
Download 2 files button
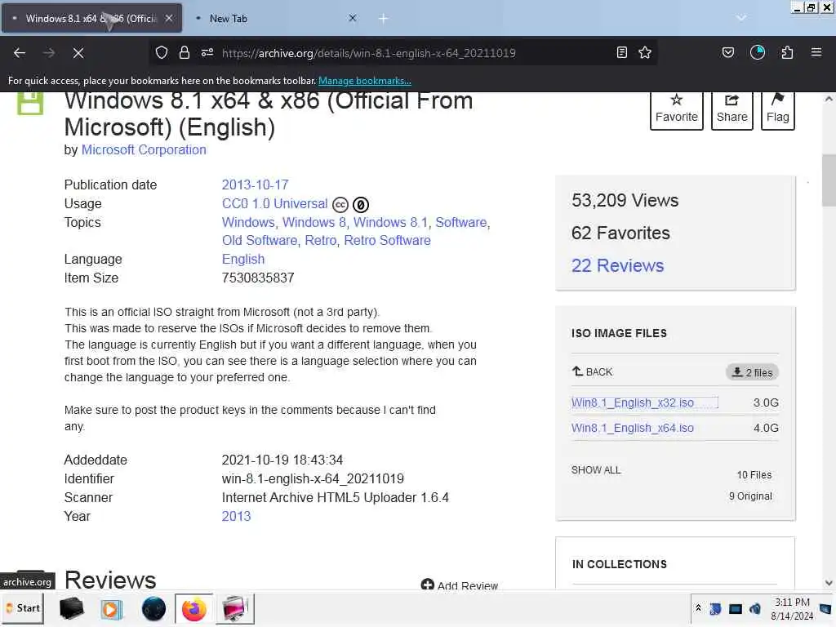point(752,372)
